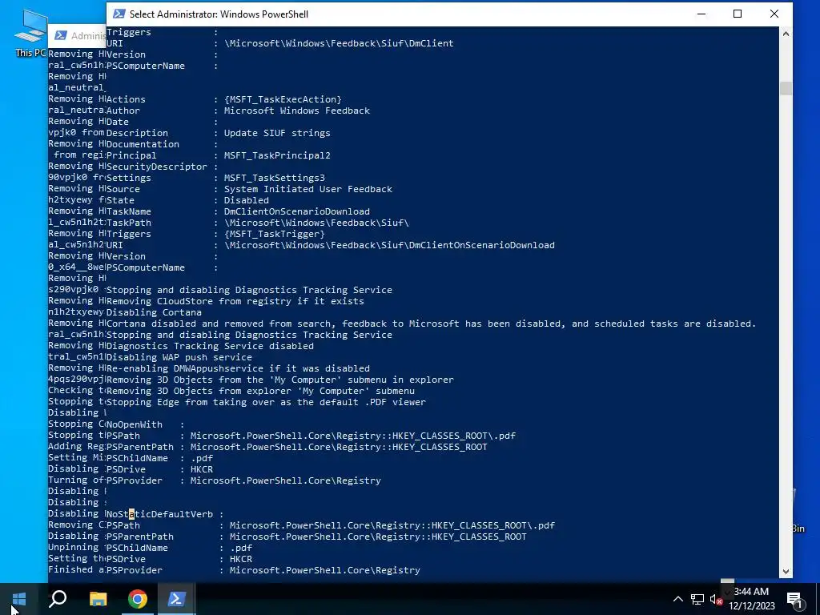Activate the PowerShell taskbar button
This screenshot has width=820, height=615.
[177, 599]
